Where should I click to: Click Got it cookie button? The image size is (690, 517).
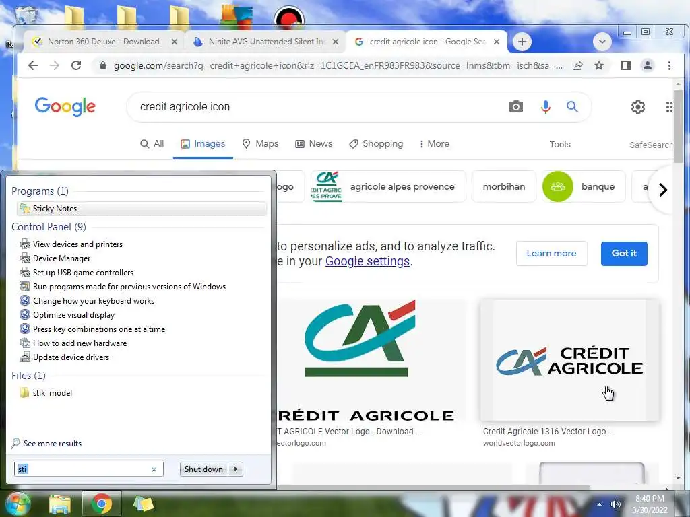click(x=624, y=253)
